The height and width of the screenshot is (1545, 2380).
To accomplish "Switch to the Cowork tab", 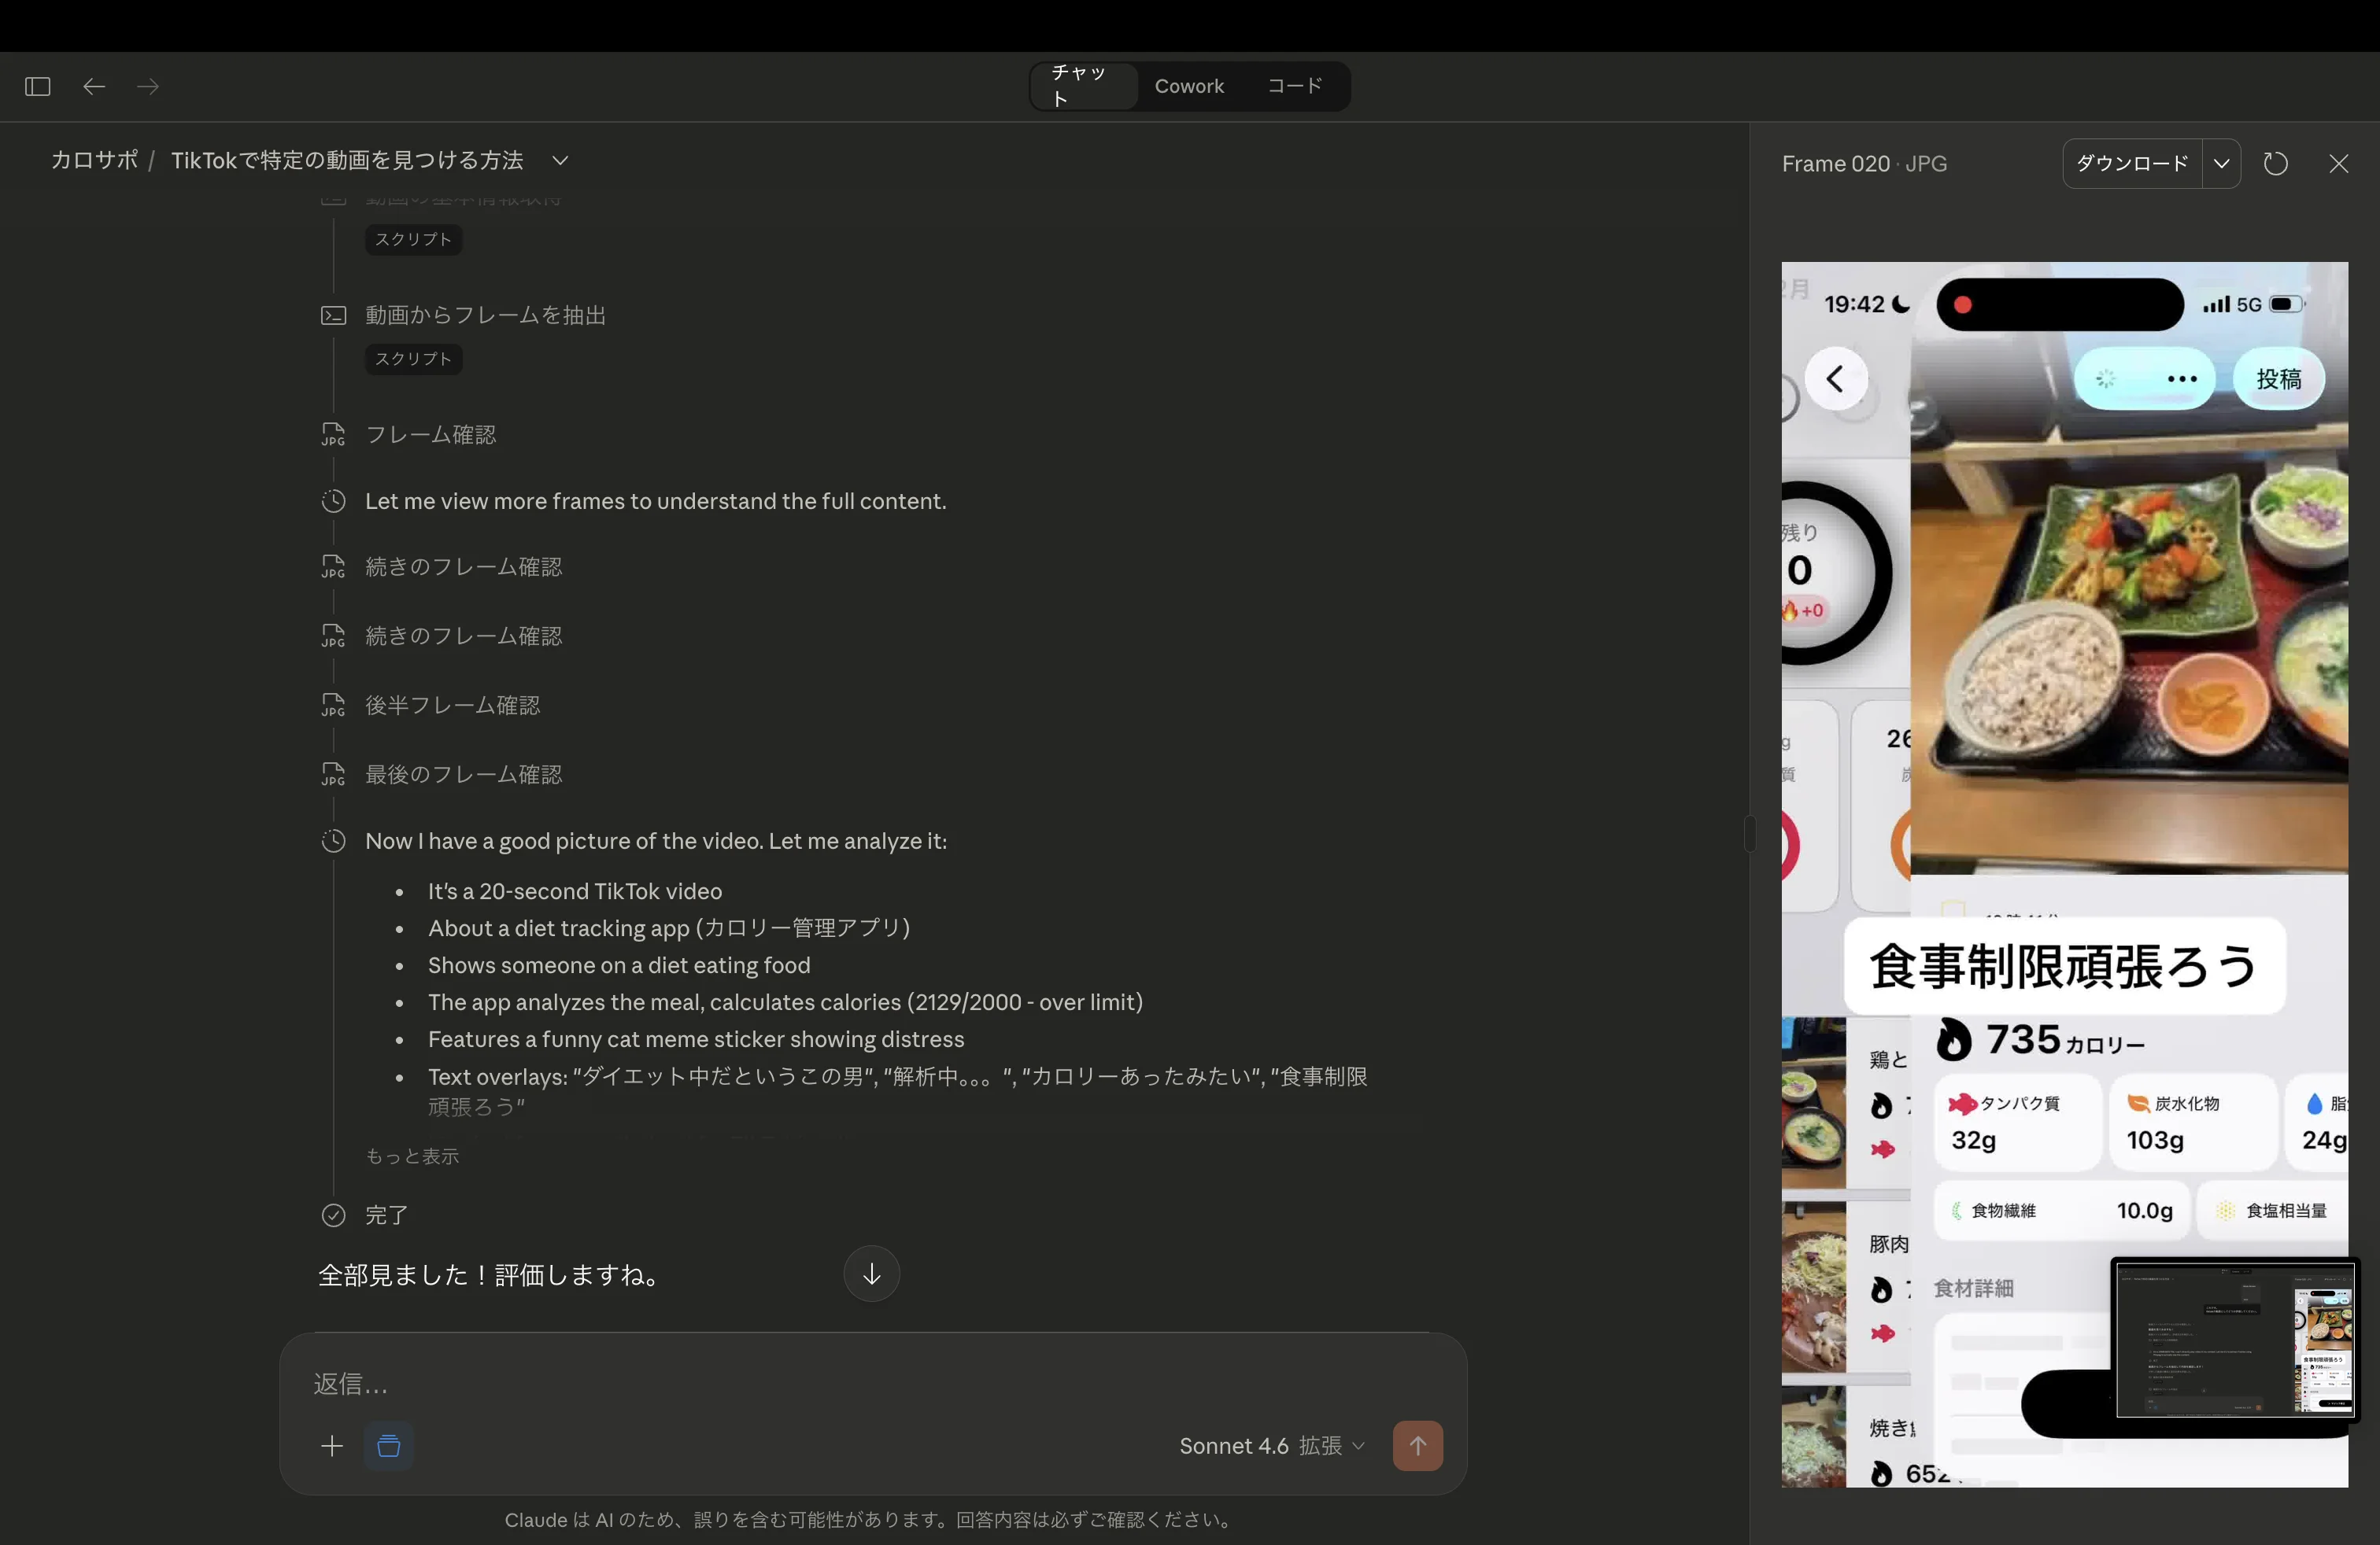I will tap(1189, 86).
